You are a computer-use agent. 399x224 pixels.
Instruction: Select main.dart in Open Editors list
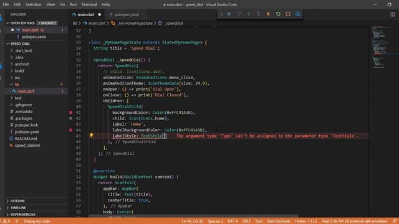coord(36,30)
